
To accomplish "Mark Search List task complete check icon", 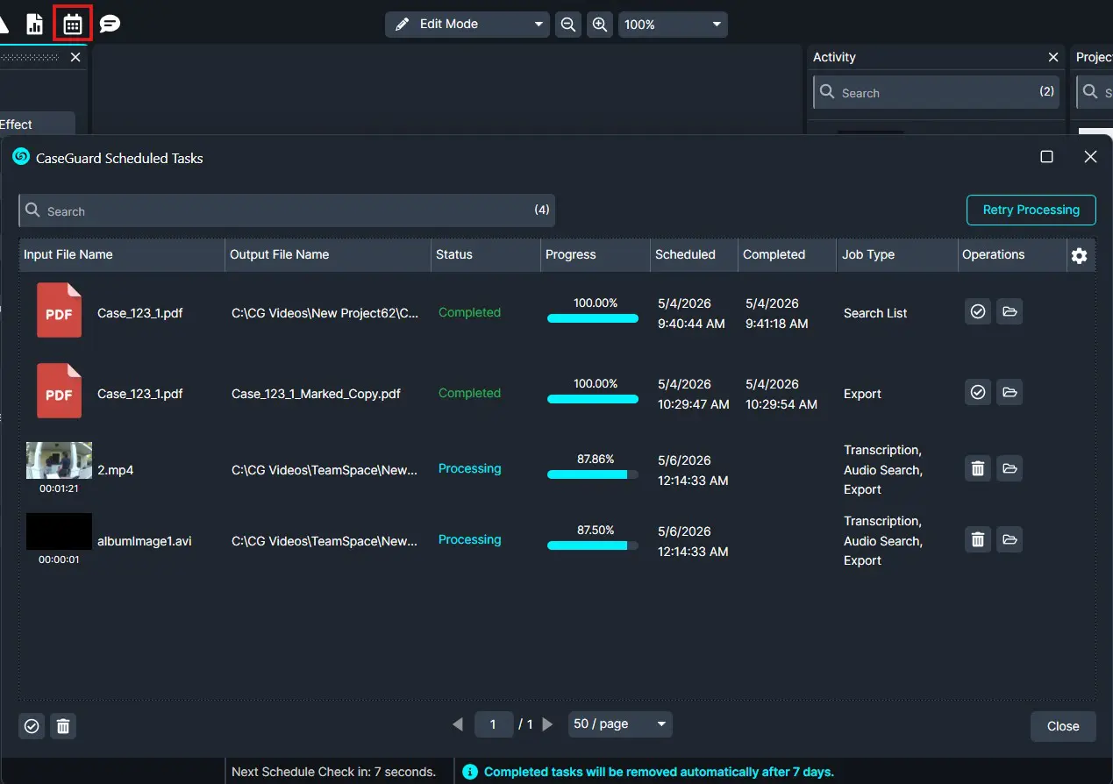I will [978, 311].
